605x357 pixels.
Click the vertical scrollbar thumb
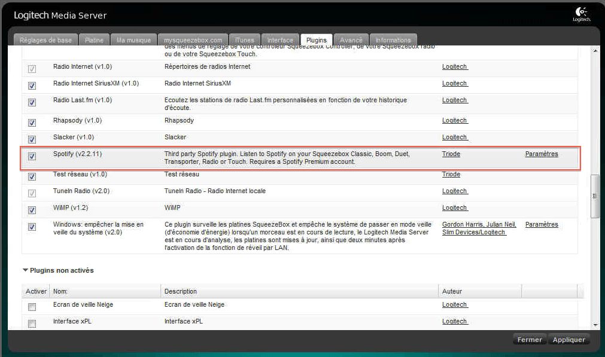pos(595,196)
